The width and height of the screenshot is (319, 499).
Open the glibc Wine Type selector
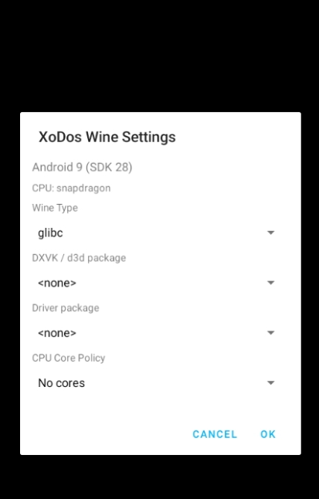[156, 233]
